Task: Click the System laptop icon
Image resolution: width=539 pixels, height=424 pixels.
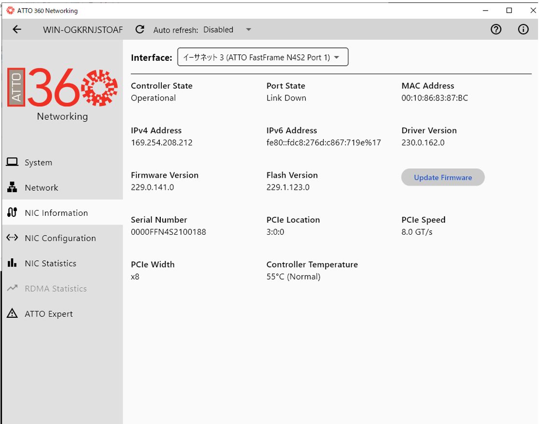Action: [12, 162]
